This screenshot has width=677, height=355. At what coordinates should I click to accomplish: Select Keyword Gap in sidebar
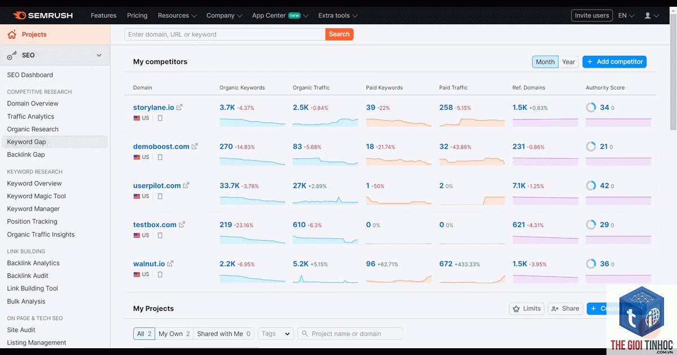tap(55, 142)
